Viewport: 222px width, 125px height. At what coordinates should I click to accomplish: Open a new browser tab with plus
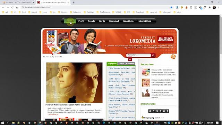coord(74,2)
